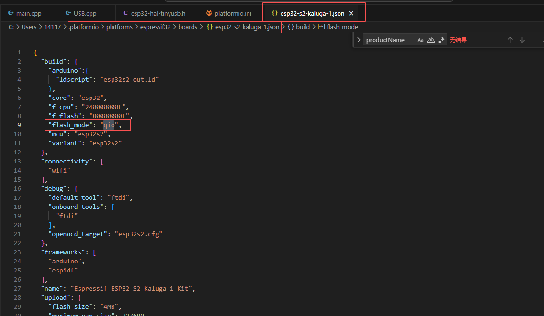
Task: Click line number 9 in gutter
Action: [19, 125]
